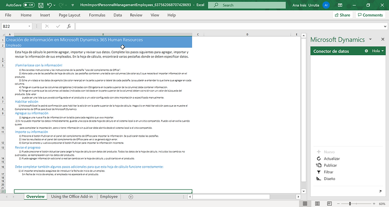Click the Redo arrow icon
389x207 pixels.
(x=61, y=5)
